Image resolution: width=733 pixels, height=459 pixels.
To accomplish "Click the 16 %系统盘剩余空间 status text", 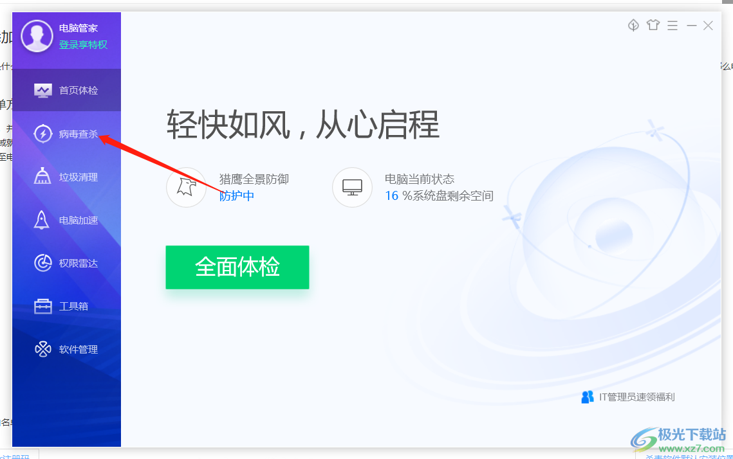I will coord(439,195).
